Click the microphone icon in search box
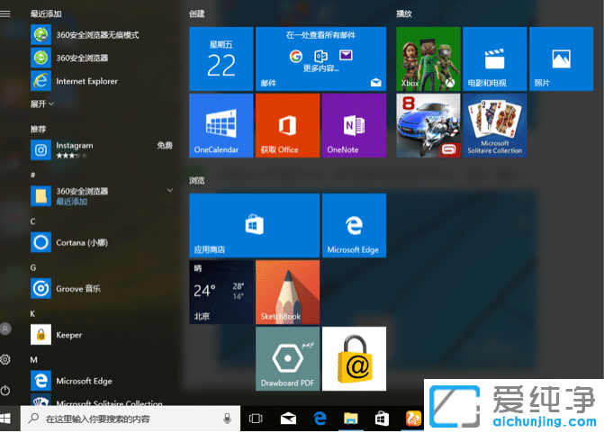The height and width of the screenshot is (433, 604). [x=227, y=419]
